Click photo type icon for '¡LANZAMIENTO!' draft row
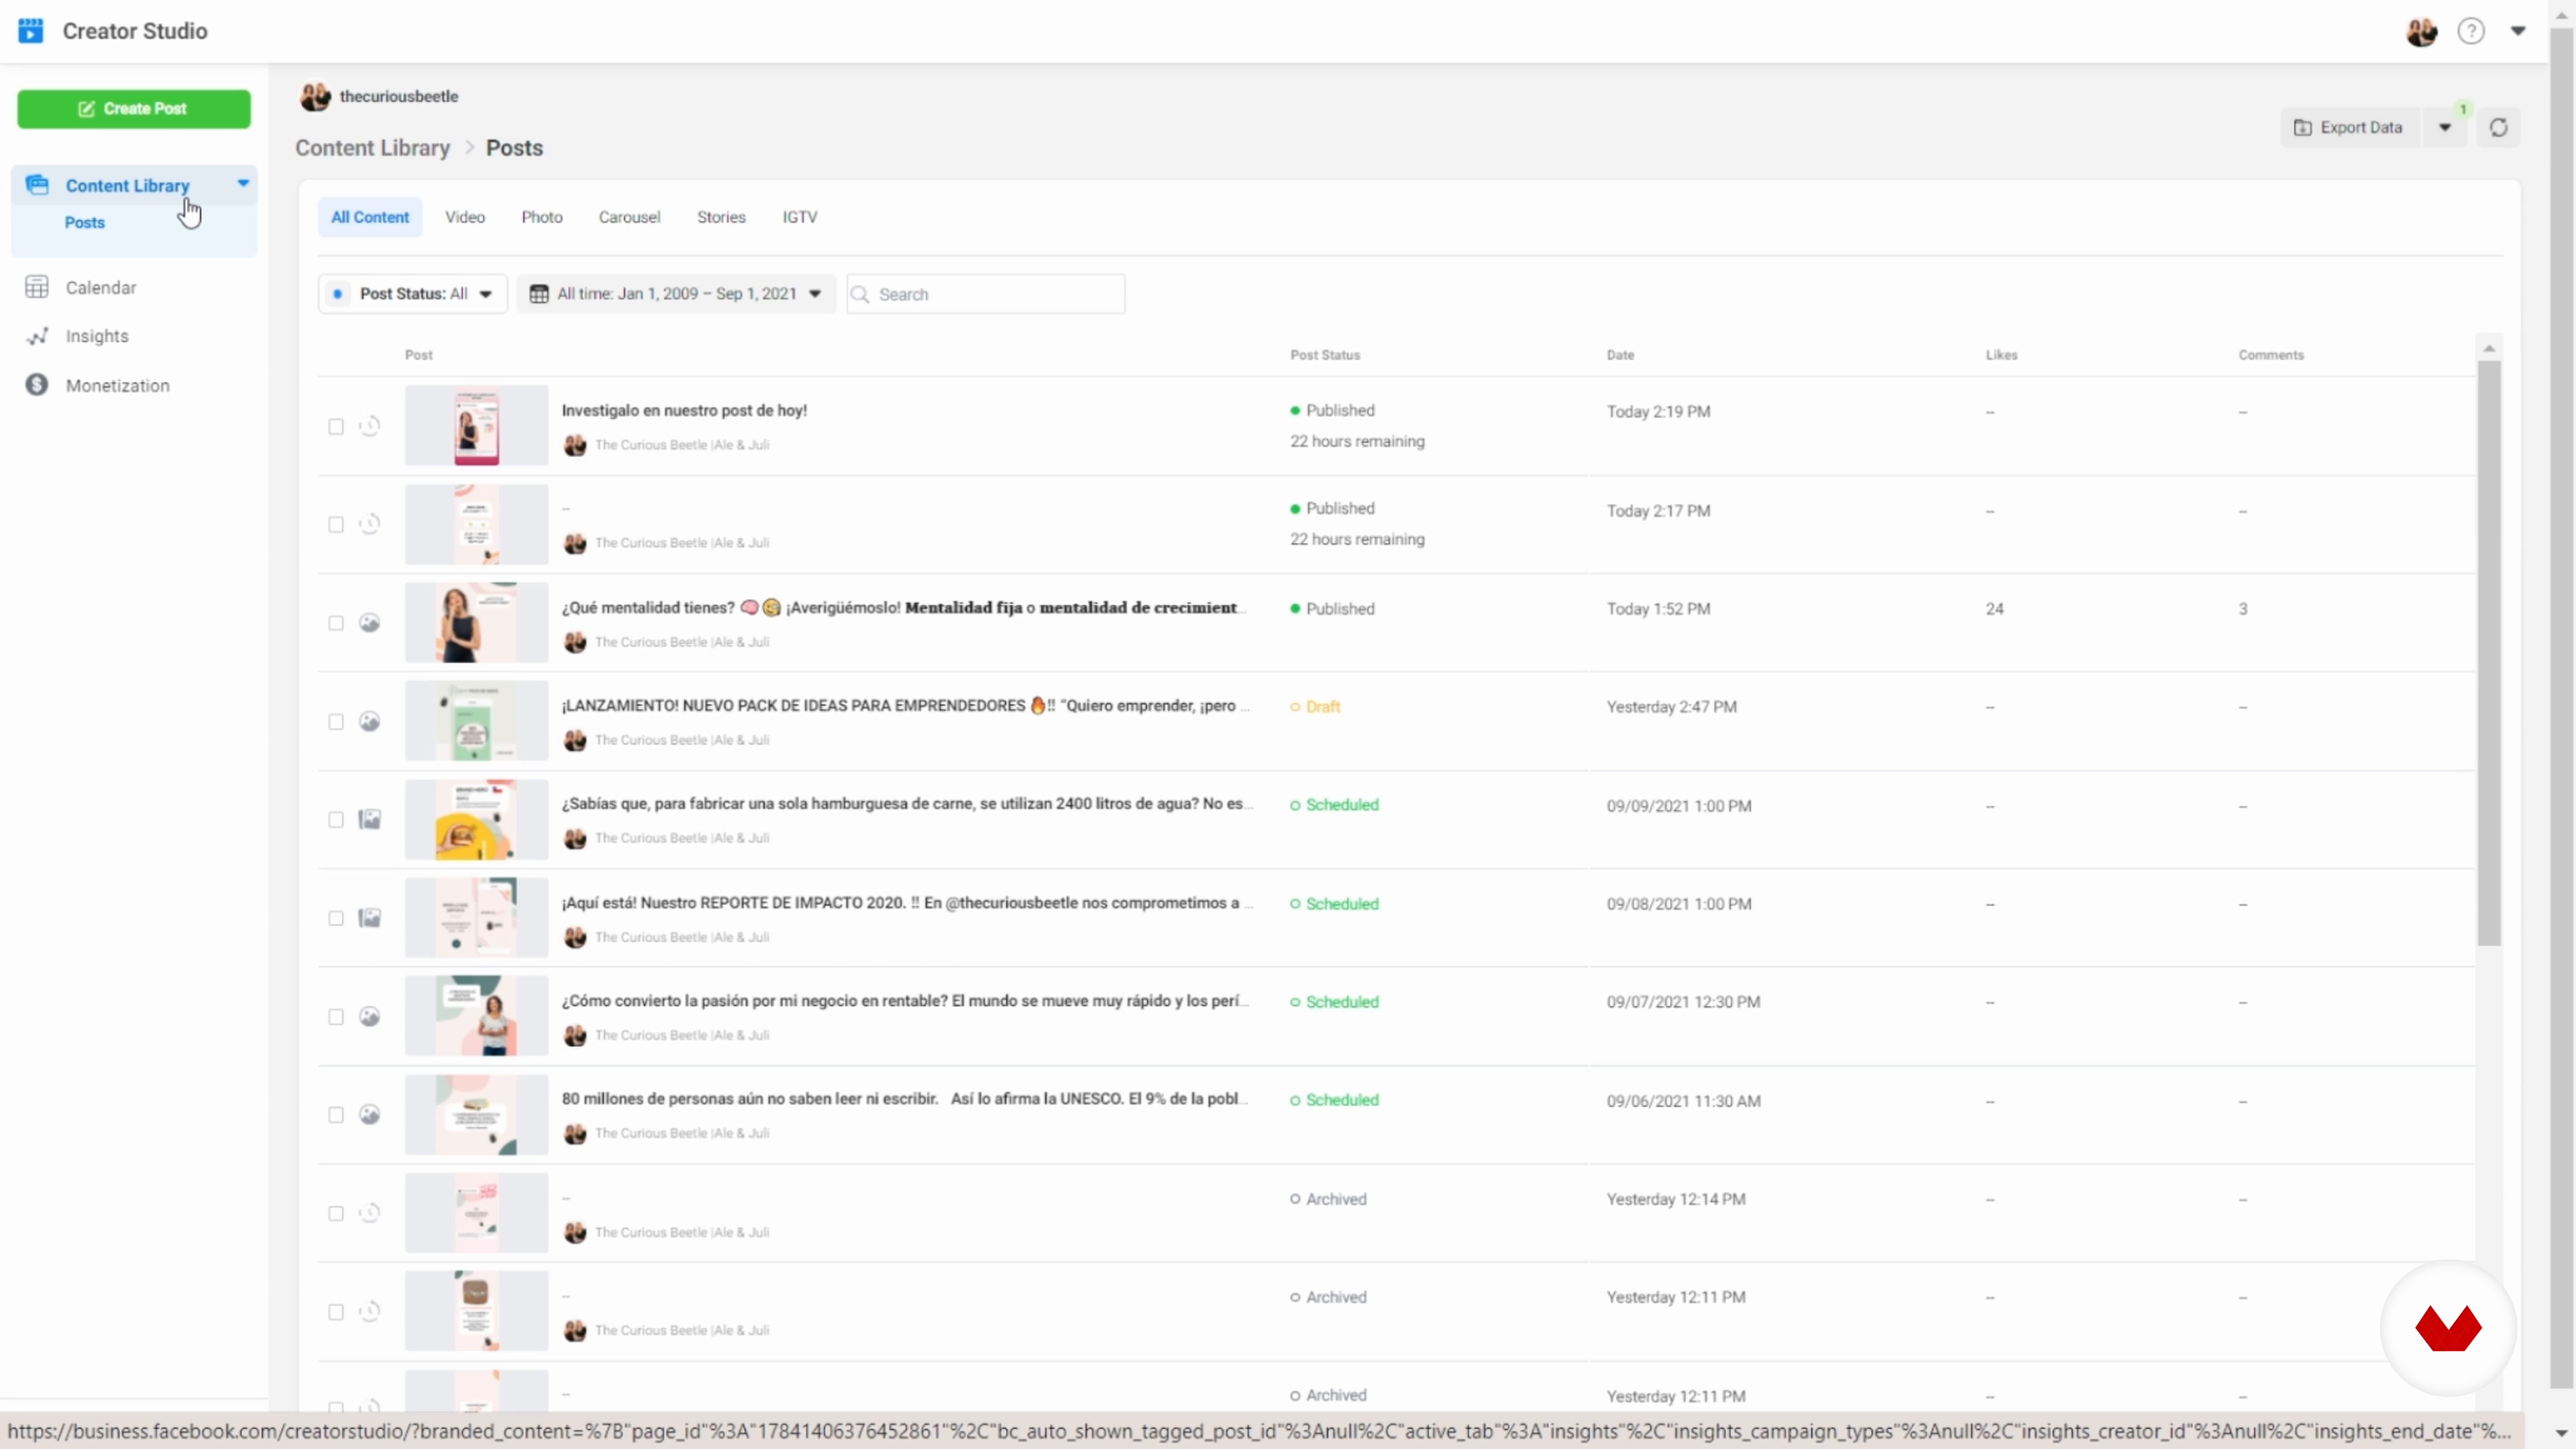This screenshot has width=2576, height=1449. coord(370,721)
